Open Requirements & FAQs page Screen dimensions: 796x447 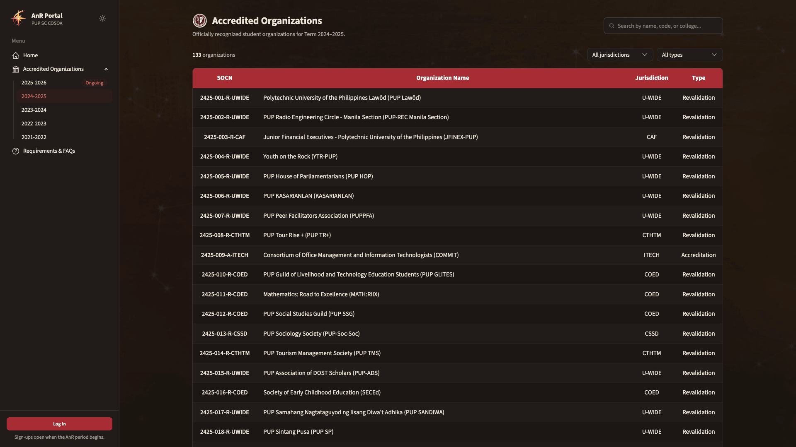pyautogui.click(x=60, y=151)
